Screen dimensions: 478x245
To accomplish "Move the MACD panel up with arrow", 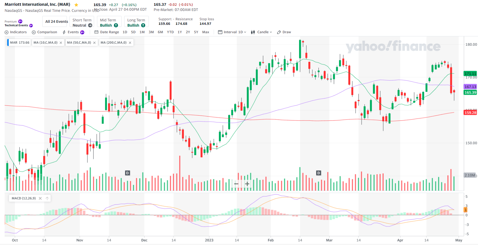I will tap(47, 198).
